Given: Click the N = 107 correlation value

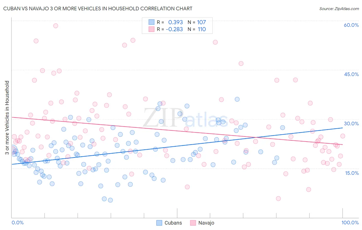Looking at the screenshot, I should point(197,22).
